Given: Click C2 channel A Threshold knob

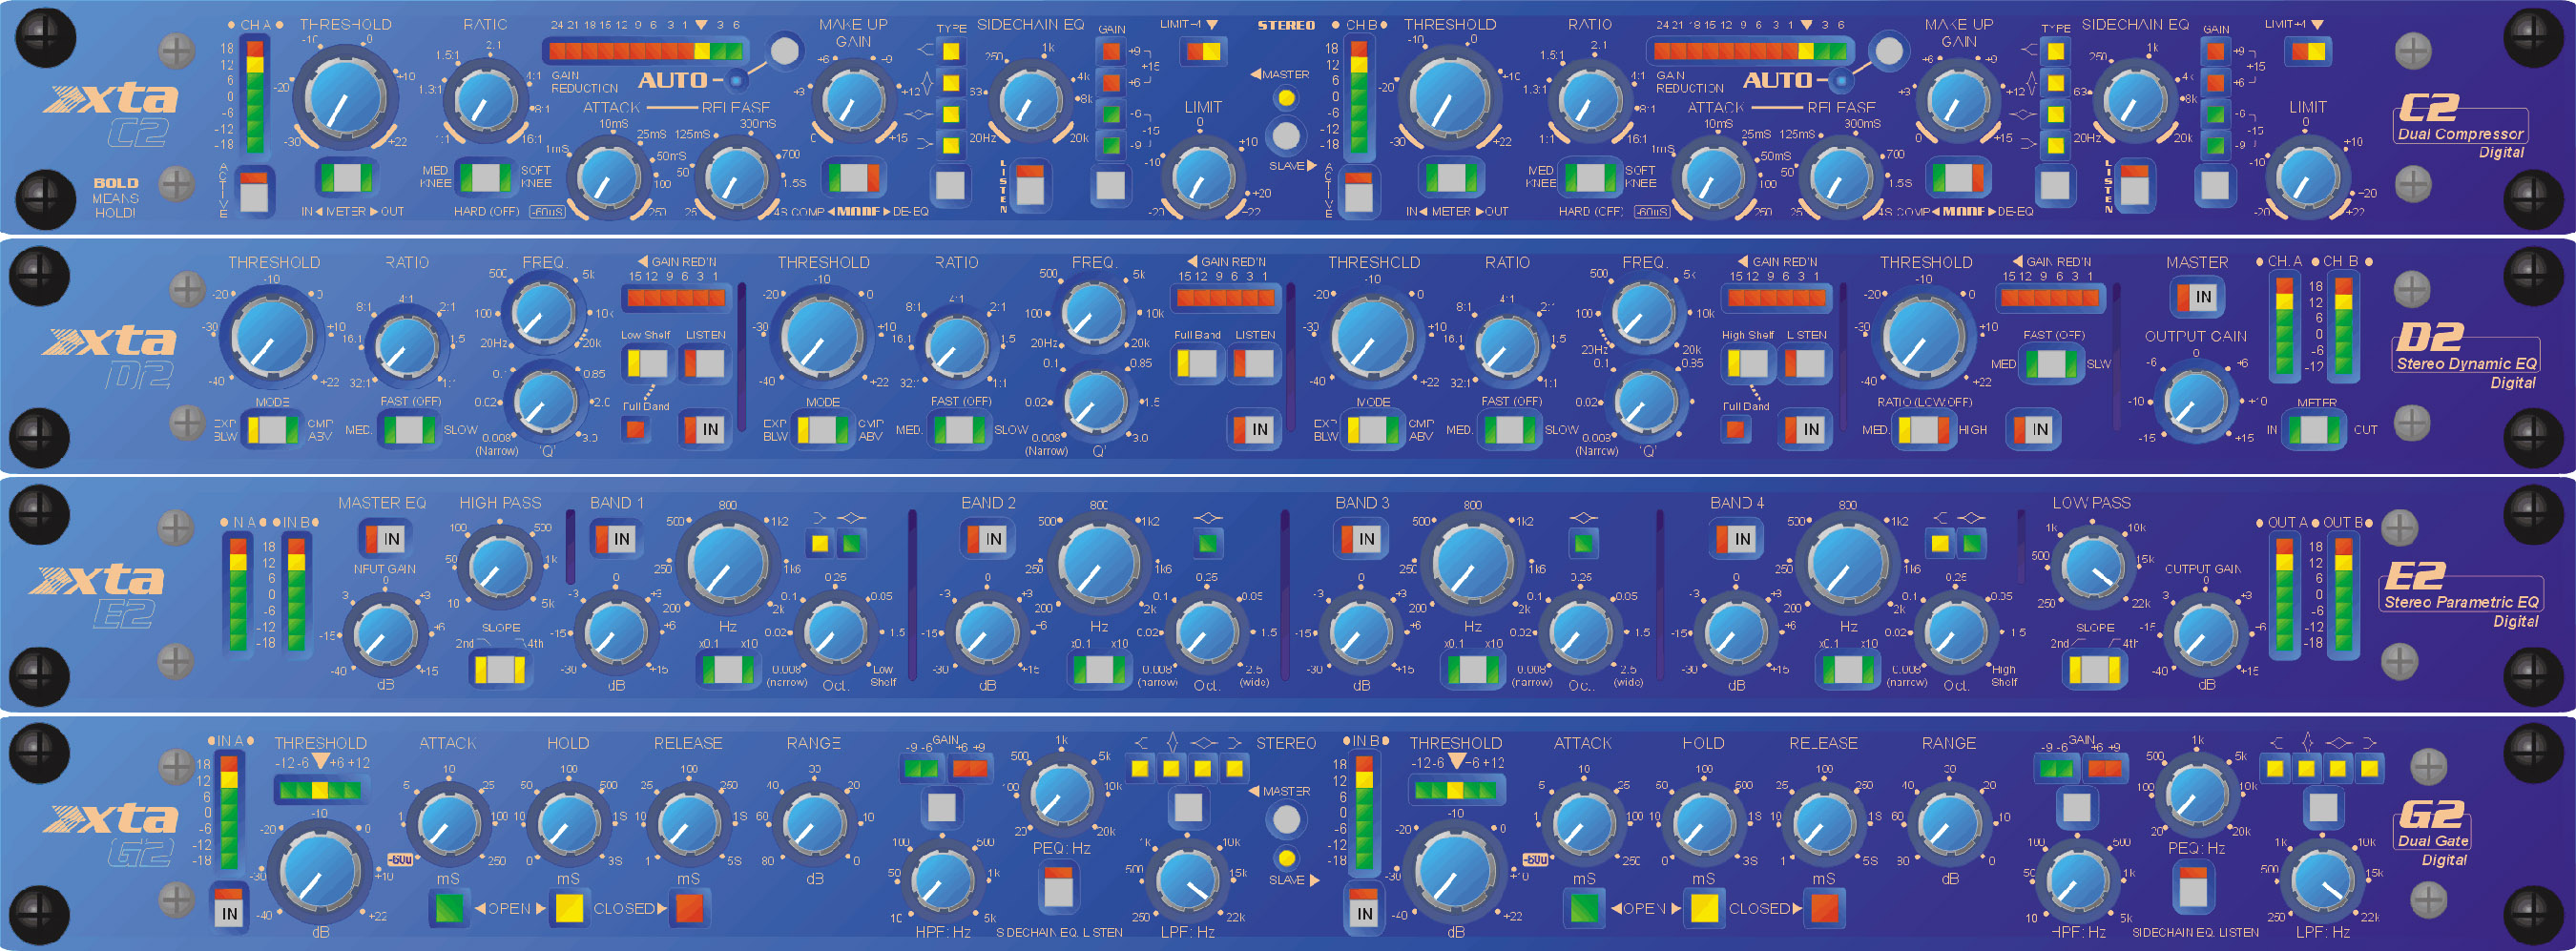Looking at the screenshot, I should 344,98.
